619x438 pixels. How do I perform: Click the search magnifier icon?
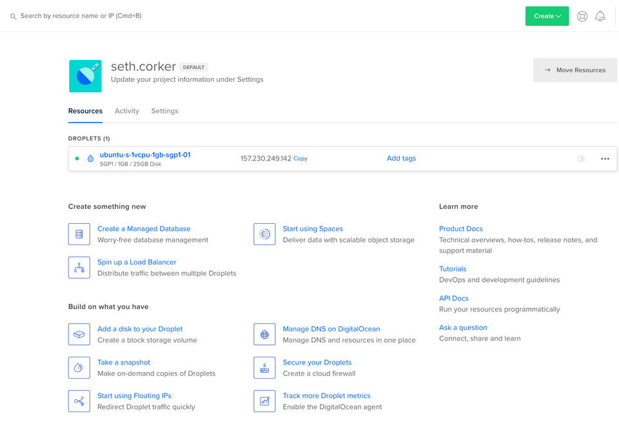(x=13, y=17)
